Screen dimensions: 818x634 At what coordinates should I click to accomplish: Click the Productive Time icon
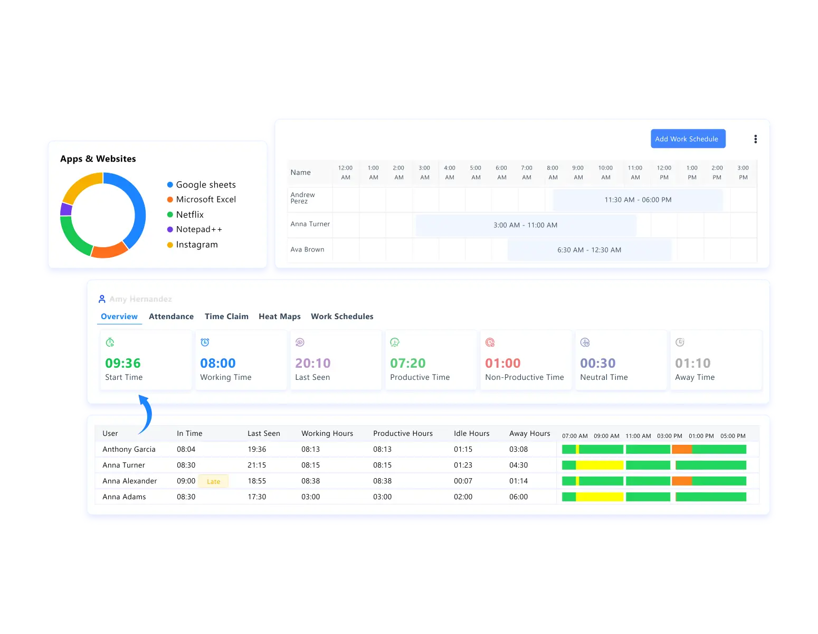point(394,342)
